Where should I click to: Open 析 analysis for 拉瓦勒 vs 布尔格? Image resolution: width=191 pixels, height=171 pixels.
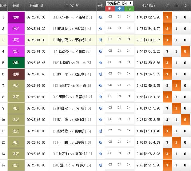pyautogui.click(x=101, y=154)
